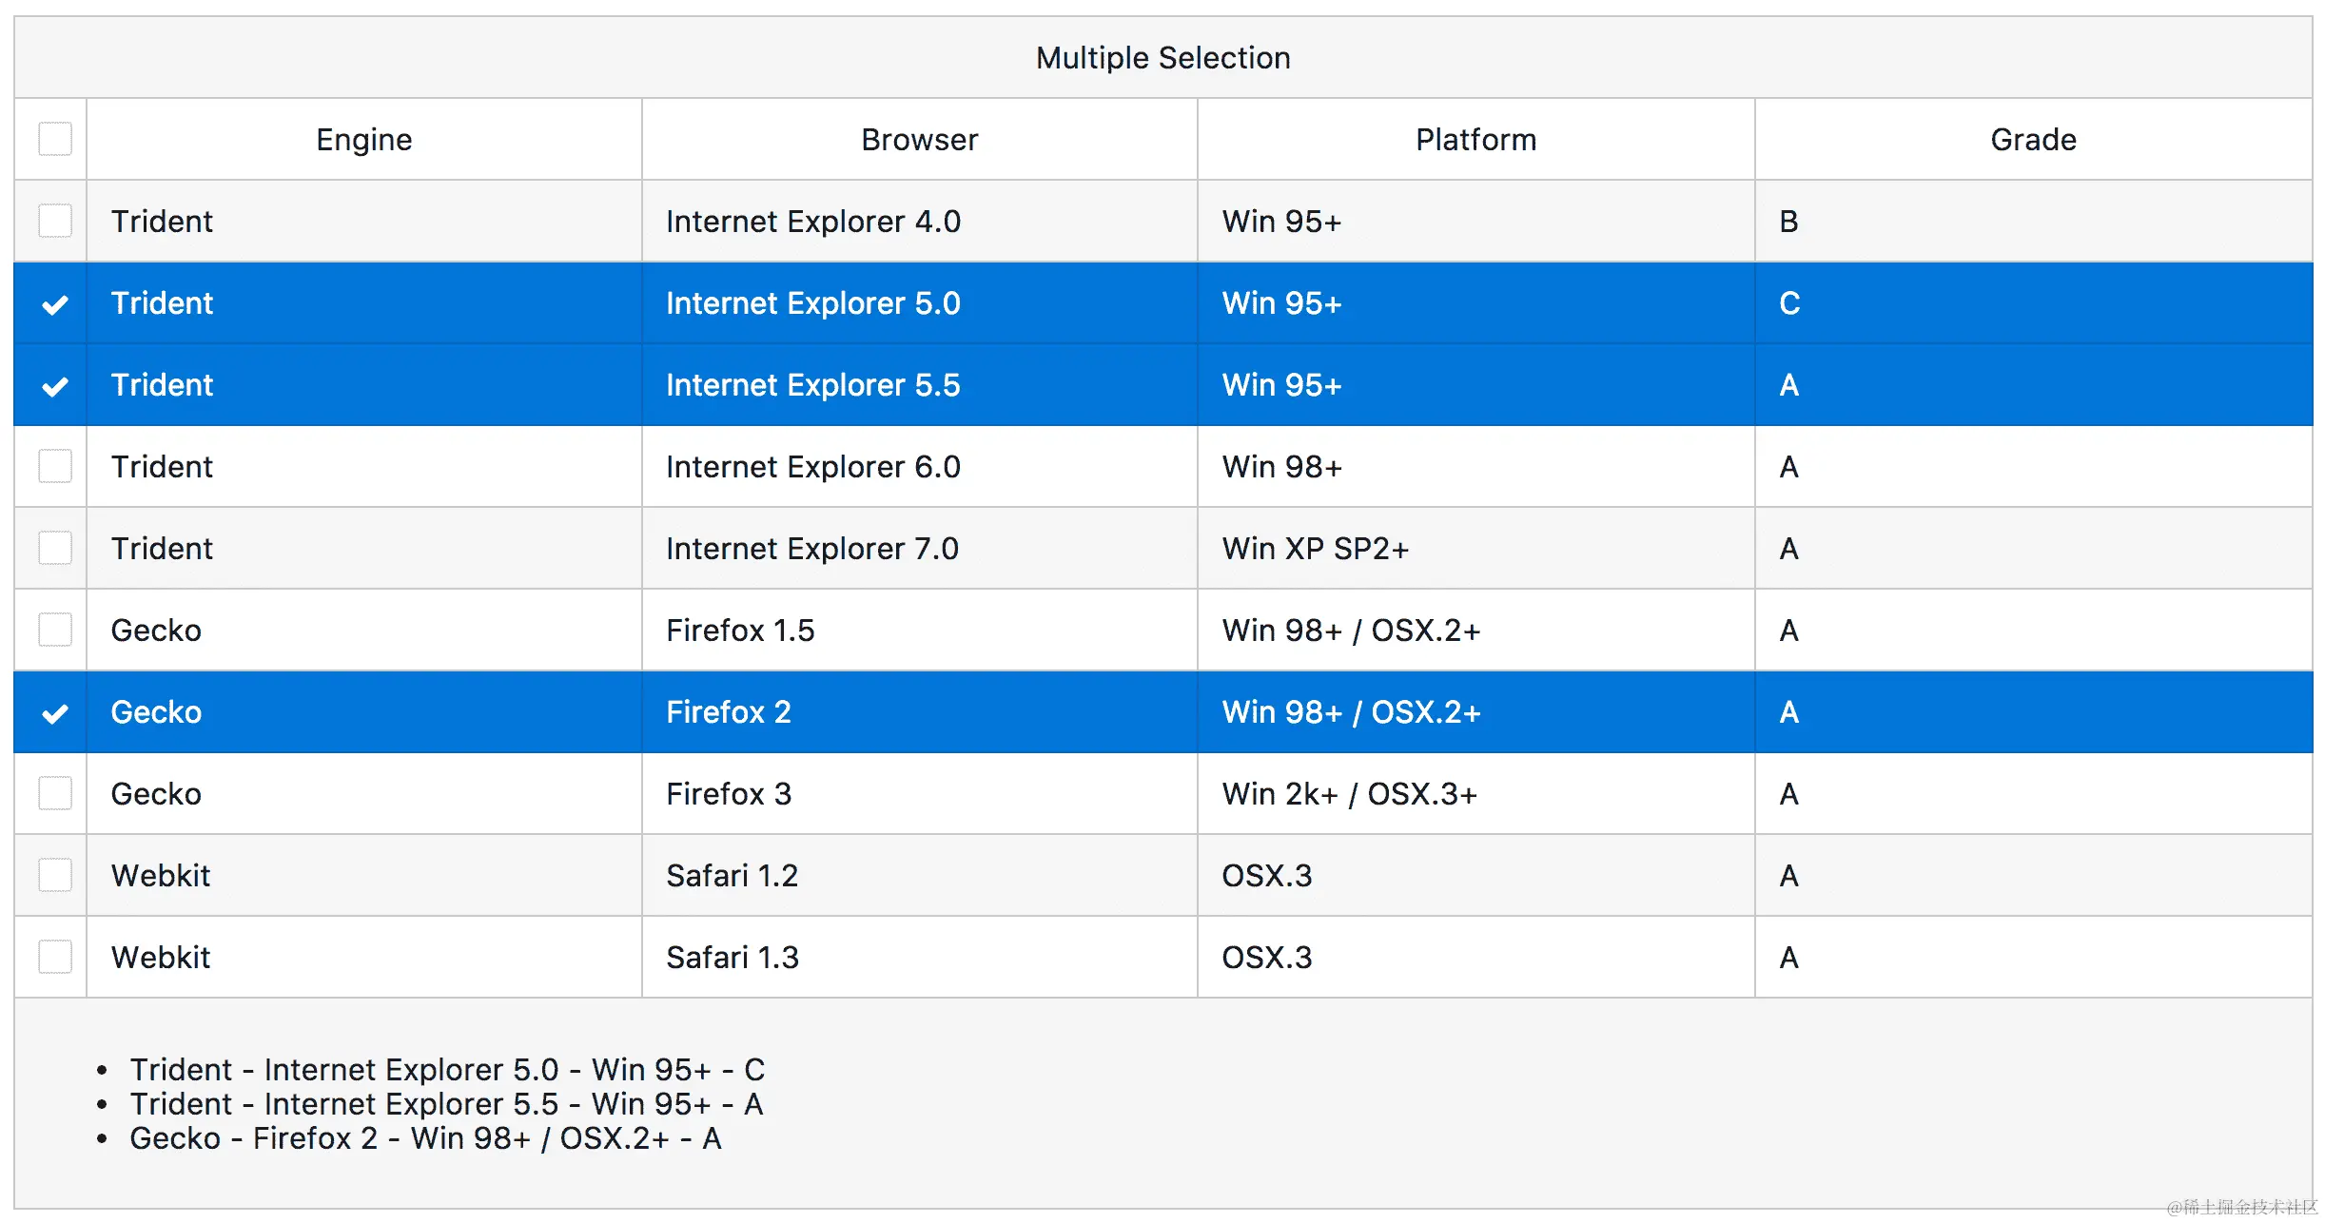2325x1223 pixels.
Task: Check the Internet Explorer 7.0 row
Action: [x=54, y=548]
